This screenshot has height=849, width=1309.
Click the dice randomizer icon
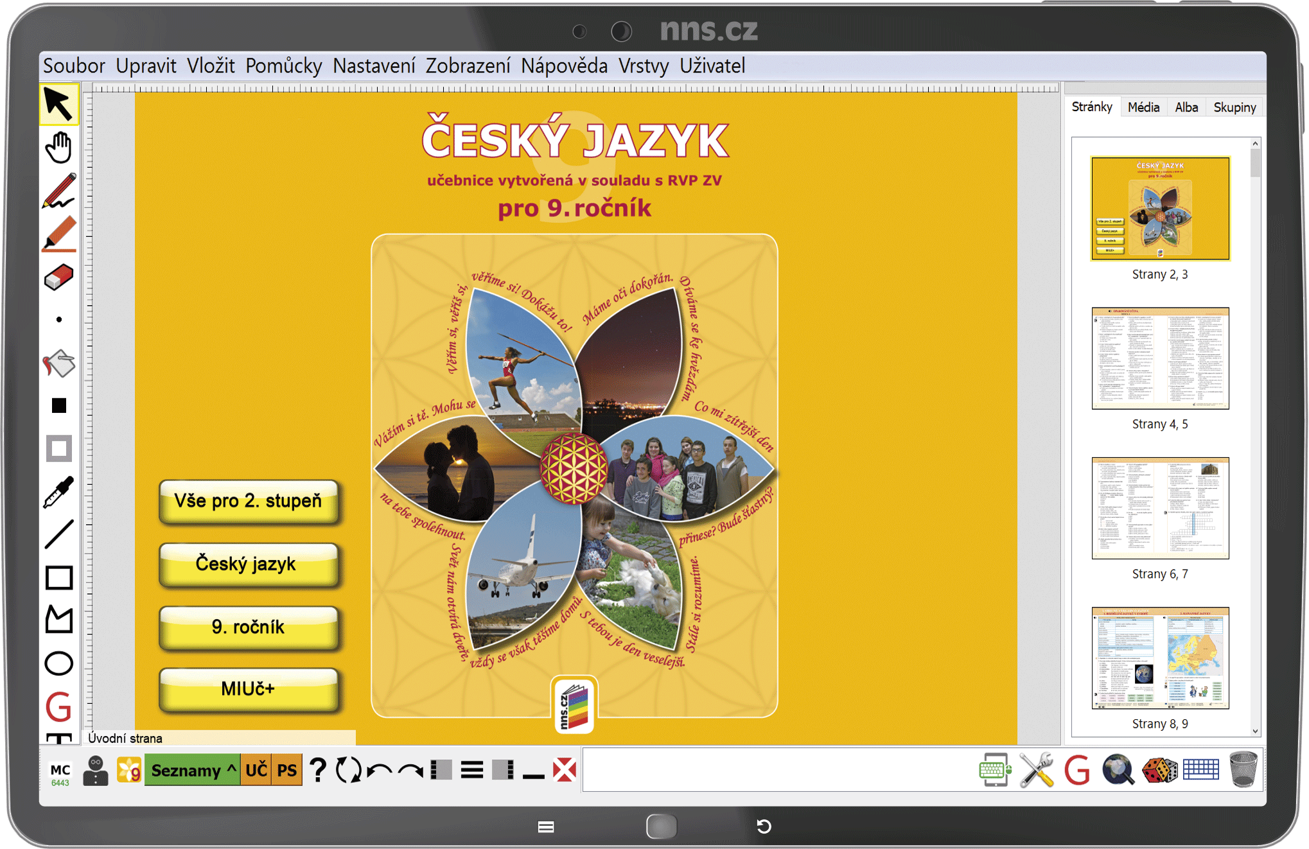tap(1159, 769)
